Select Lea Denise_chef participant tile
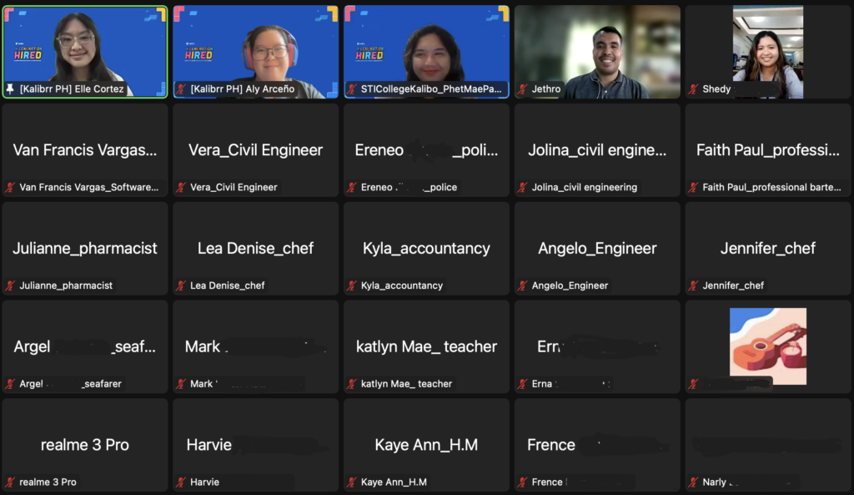The width and height of the screenshot is (854, 495). (x=255, y=249)
